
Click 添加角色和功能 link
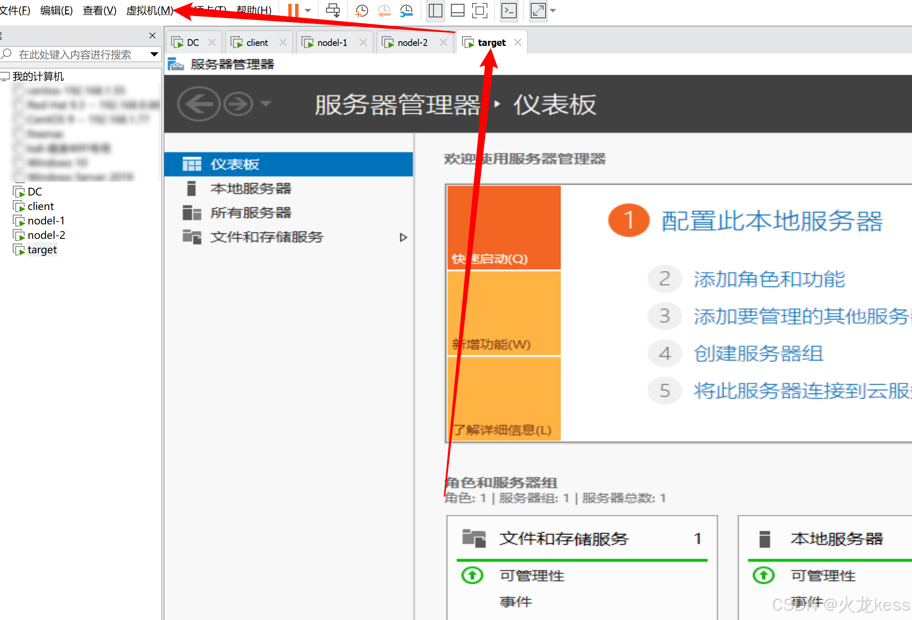point(769,279)
